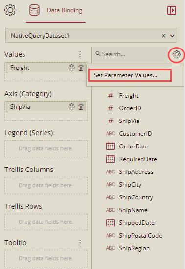Collapse panel with the sidebar toggle icon
Screen dimensions: 185x269
tap(172, 10)
